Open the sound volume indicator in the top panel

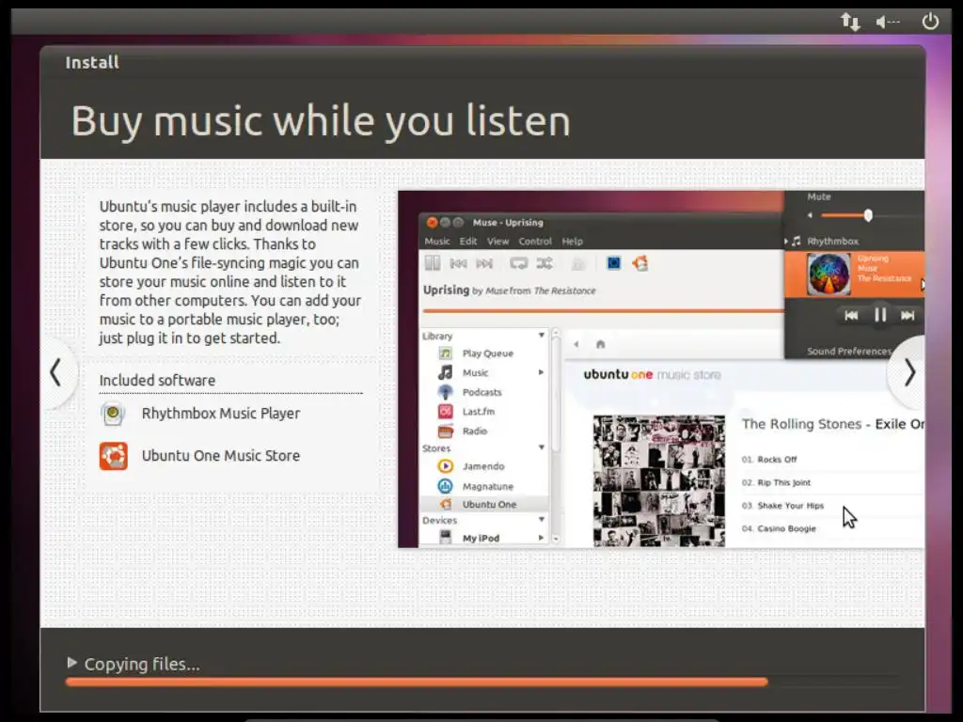tap(888, 23)
